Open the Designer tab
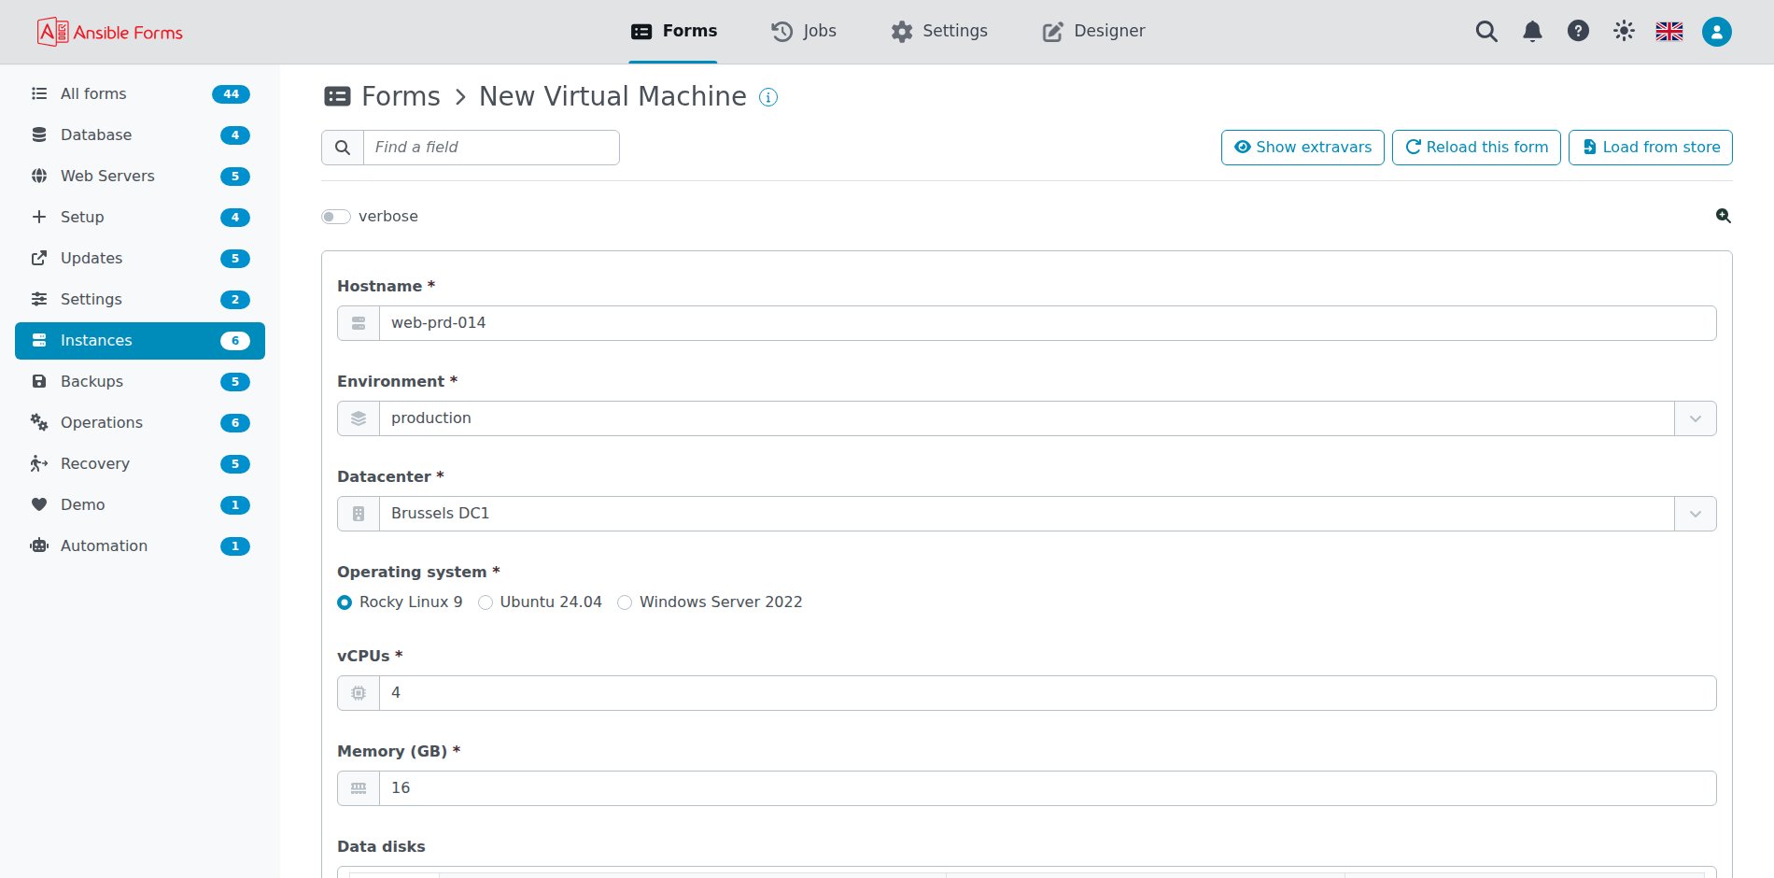The height and width of the screenshot is (878, 1774). (1093, 31)
